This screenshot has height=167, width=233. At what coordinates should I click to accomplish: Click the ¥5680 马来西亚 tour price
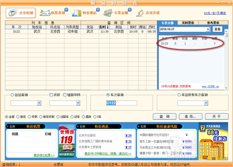pos(187,147)
